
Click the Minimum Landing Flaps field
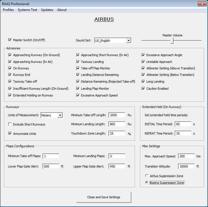click(117, 156)
